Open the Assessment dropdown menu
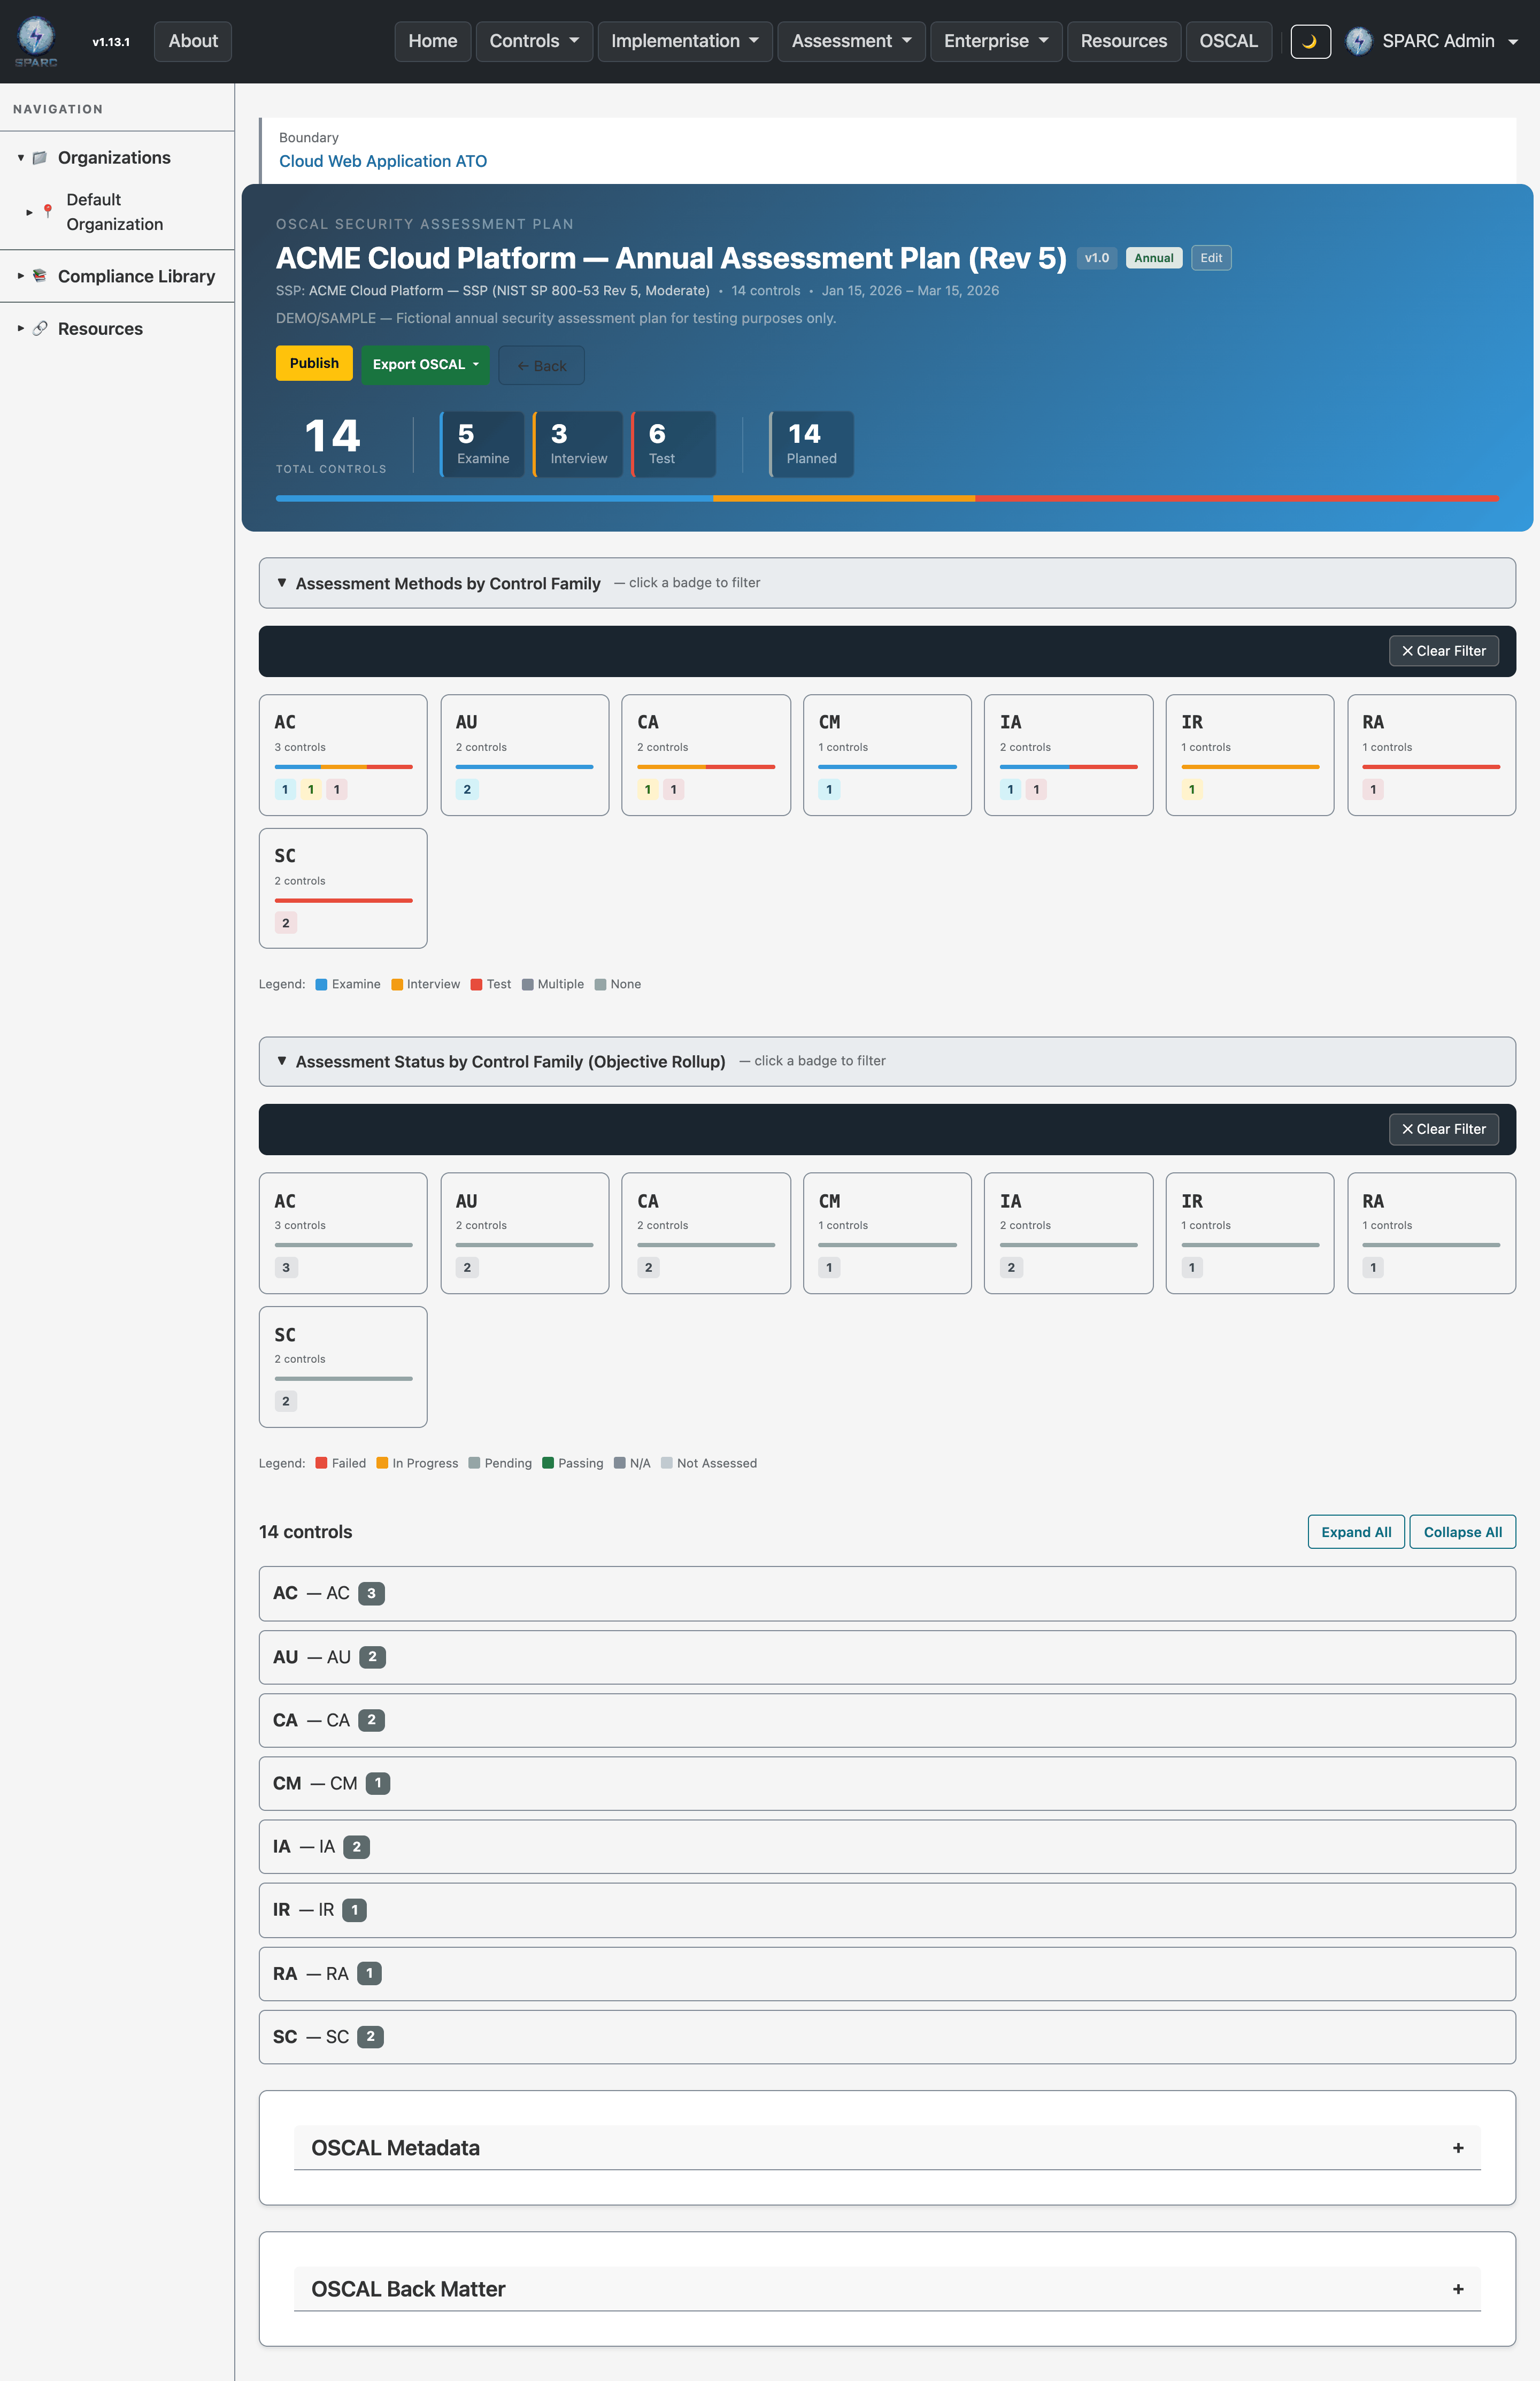 click(x=851, y=41)
